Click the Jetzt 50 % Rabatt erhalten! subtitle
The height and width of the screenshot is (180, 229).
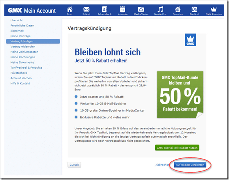[101, 60]
